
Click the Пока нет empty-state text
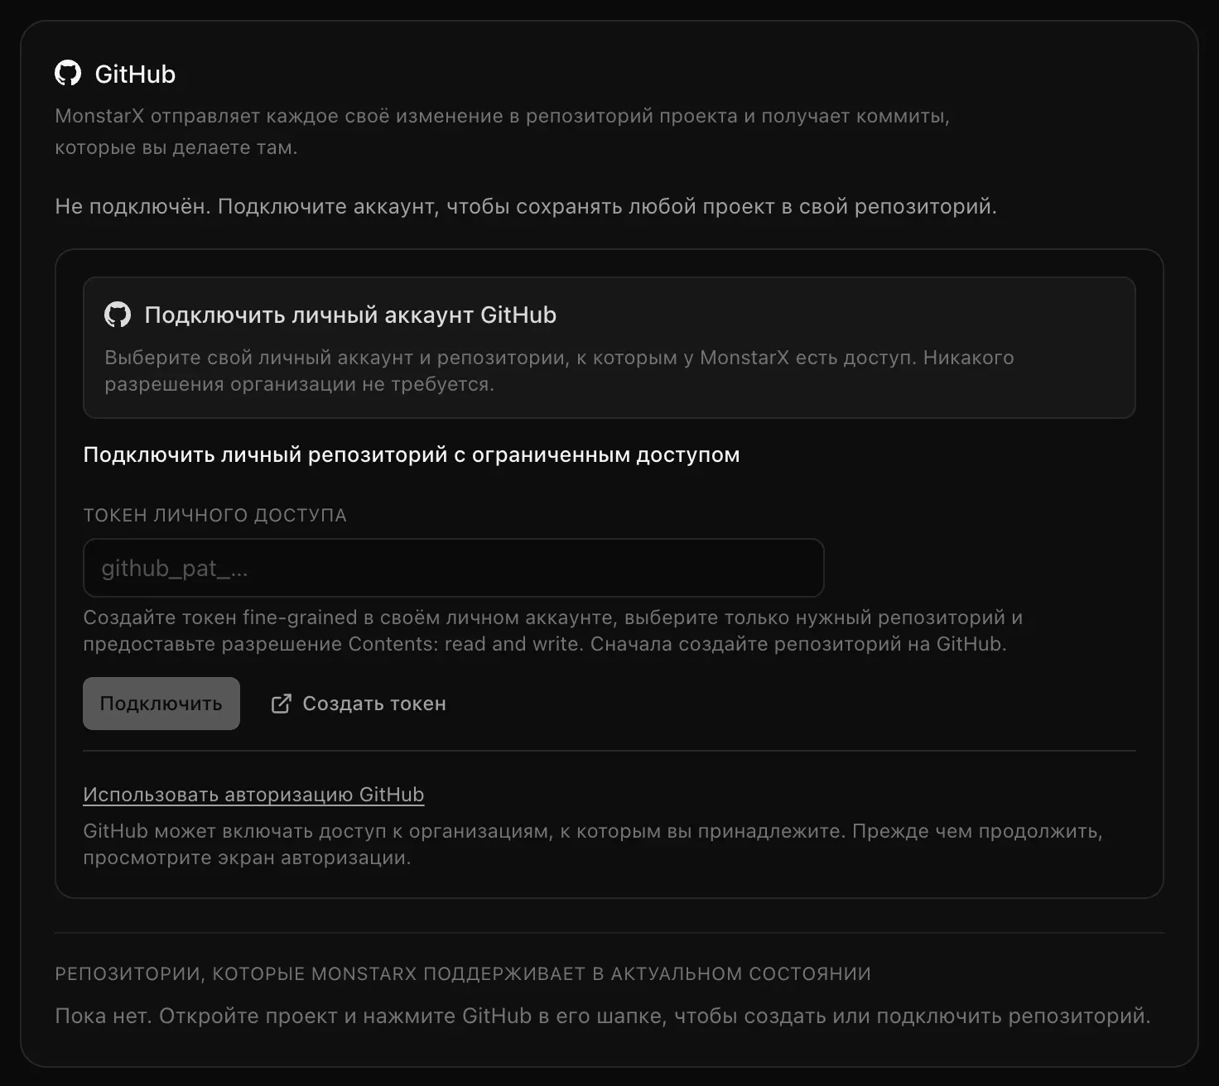pos(603,1016)
